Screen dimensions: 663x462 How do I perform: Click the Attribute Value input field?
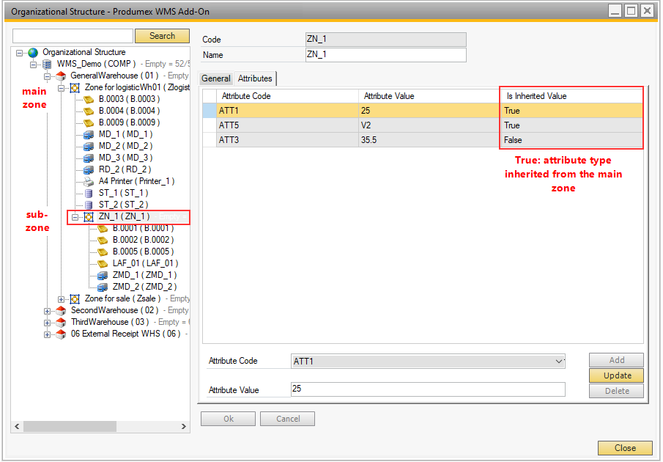click(x=428, y=389)
